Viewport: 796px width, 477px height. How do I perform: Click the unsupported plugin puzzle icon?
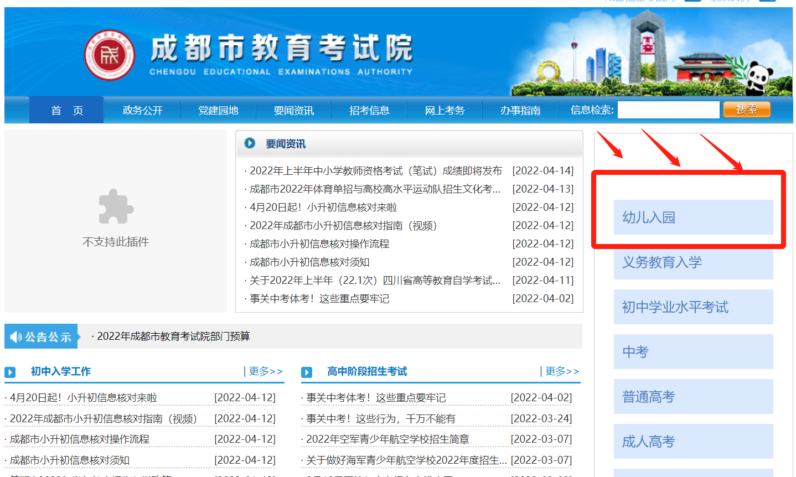[116, 207]
